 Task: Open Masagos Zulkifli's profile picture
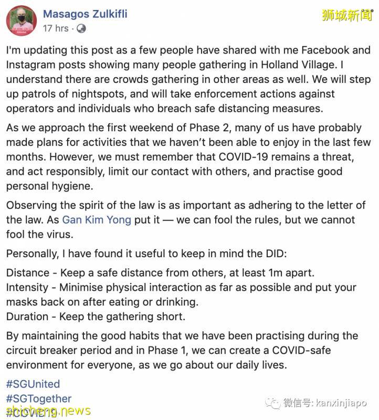click(21, 21)
